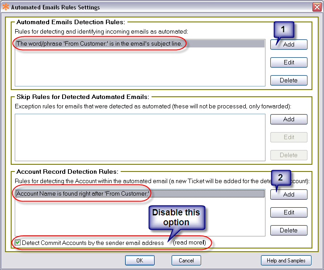Open the 'read more' link
Viewport: 324px width, 270px height.
[x=189, y=243]
